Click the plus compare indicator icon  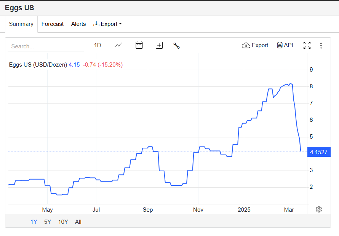159,45
